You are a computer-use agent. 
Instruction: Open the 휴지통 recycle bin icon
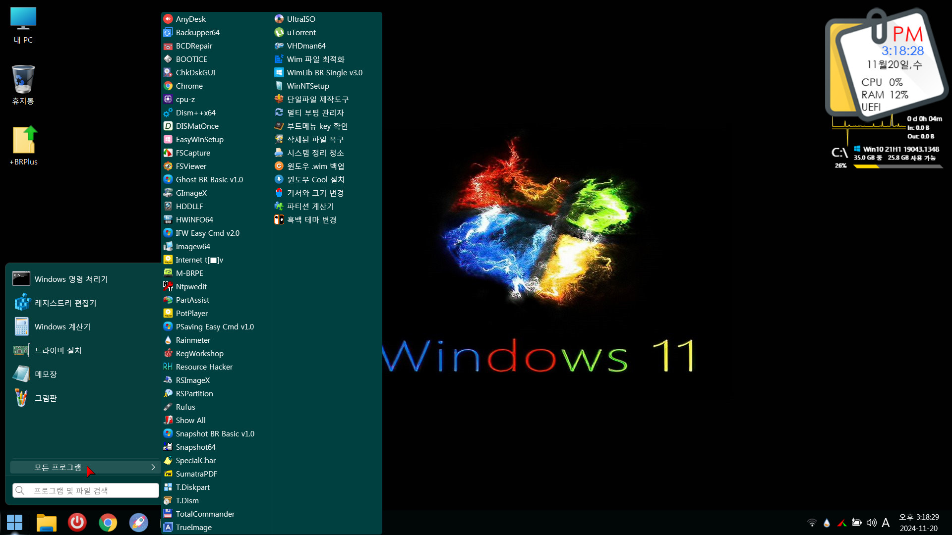pos(23,85)
